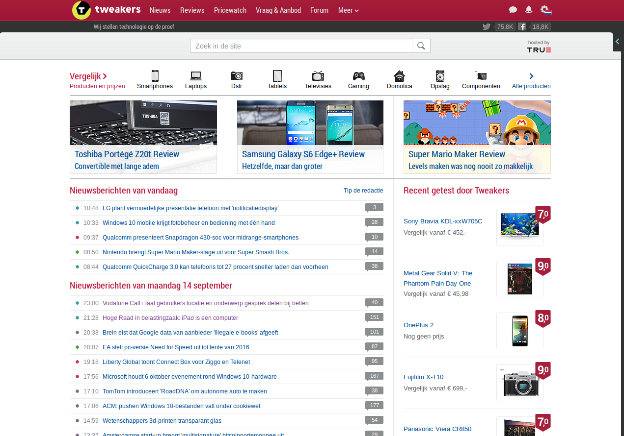Viewport: 624px width, 436px height.
Task: Read the Samsung Galaxy S6 Edge+ Review
Action: [x=303, y=154]
